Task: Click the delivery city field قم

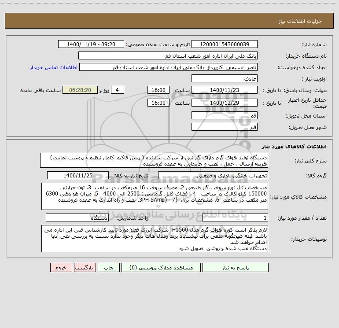Action: tap(225, 127)
